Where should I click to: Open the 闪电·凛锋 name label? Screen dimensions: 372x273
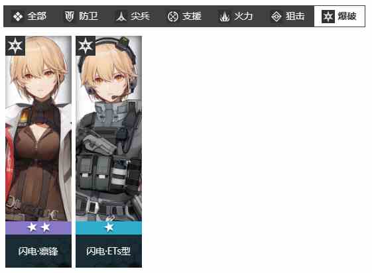(x=38, y=251)
